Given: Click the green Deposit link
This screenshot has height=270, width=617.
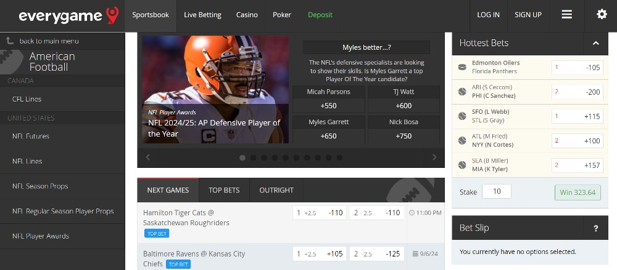Looking at the screenshot, I should (x=320, y=15).
